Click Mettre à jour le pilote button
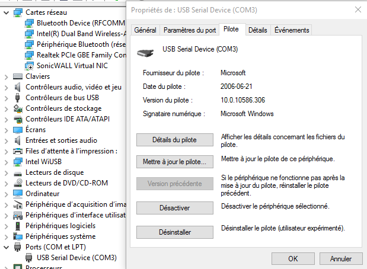The height and width of the screenshot is (269, 367). point(174,161)
